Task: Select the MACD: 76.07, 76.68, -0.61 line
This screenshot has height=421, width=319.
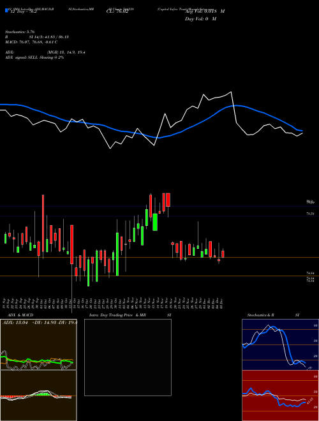Action: click(x=31, y=42)
